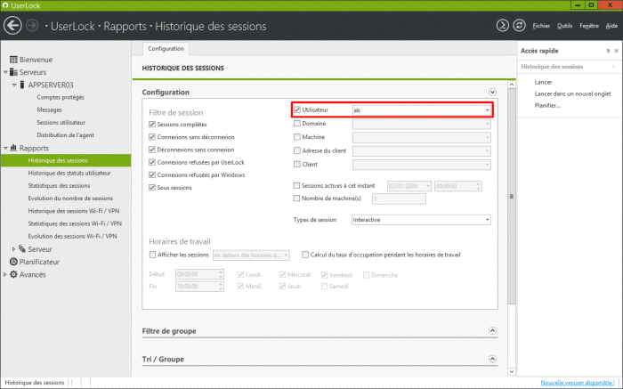This screenshot has height=389, width=623.
Task: Open Statistiques des sessions report
Action: 60,185
